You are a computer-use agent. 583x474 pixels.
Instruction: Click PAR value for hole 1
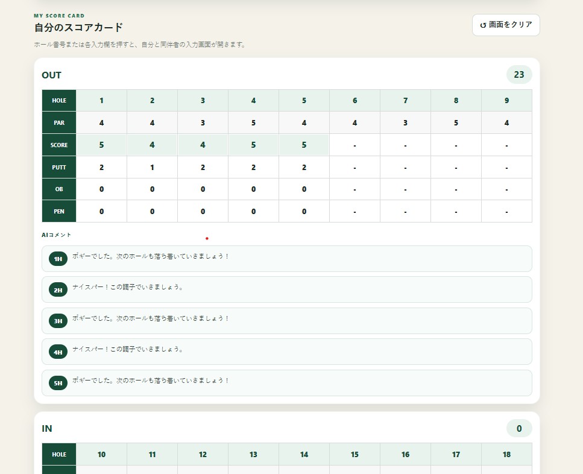pyautogui.click(x=101, y=122)
